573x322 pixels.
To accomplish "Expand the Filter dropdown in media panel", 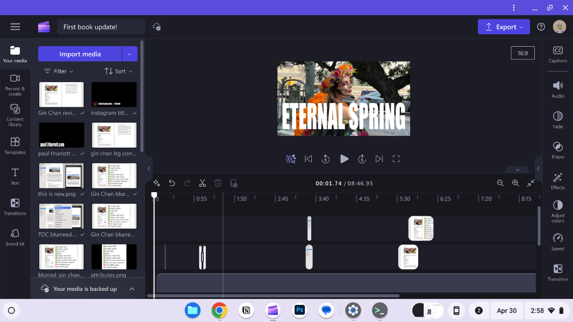I will click(x=59, y=71).
